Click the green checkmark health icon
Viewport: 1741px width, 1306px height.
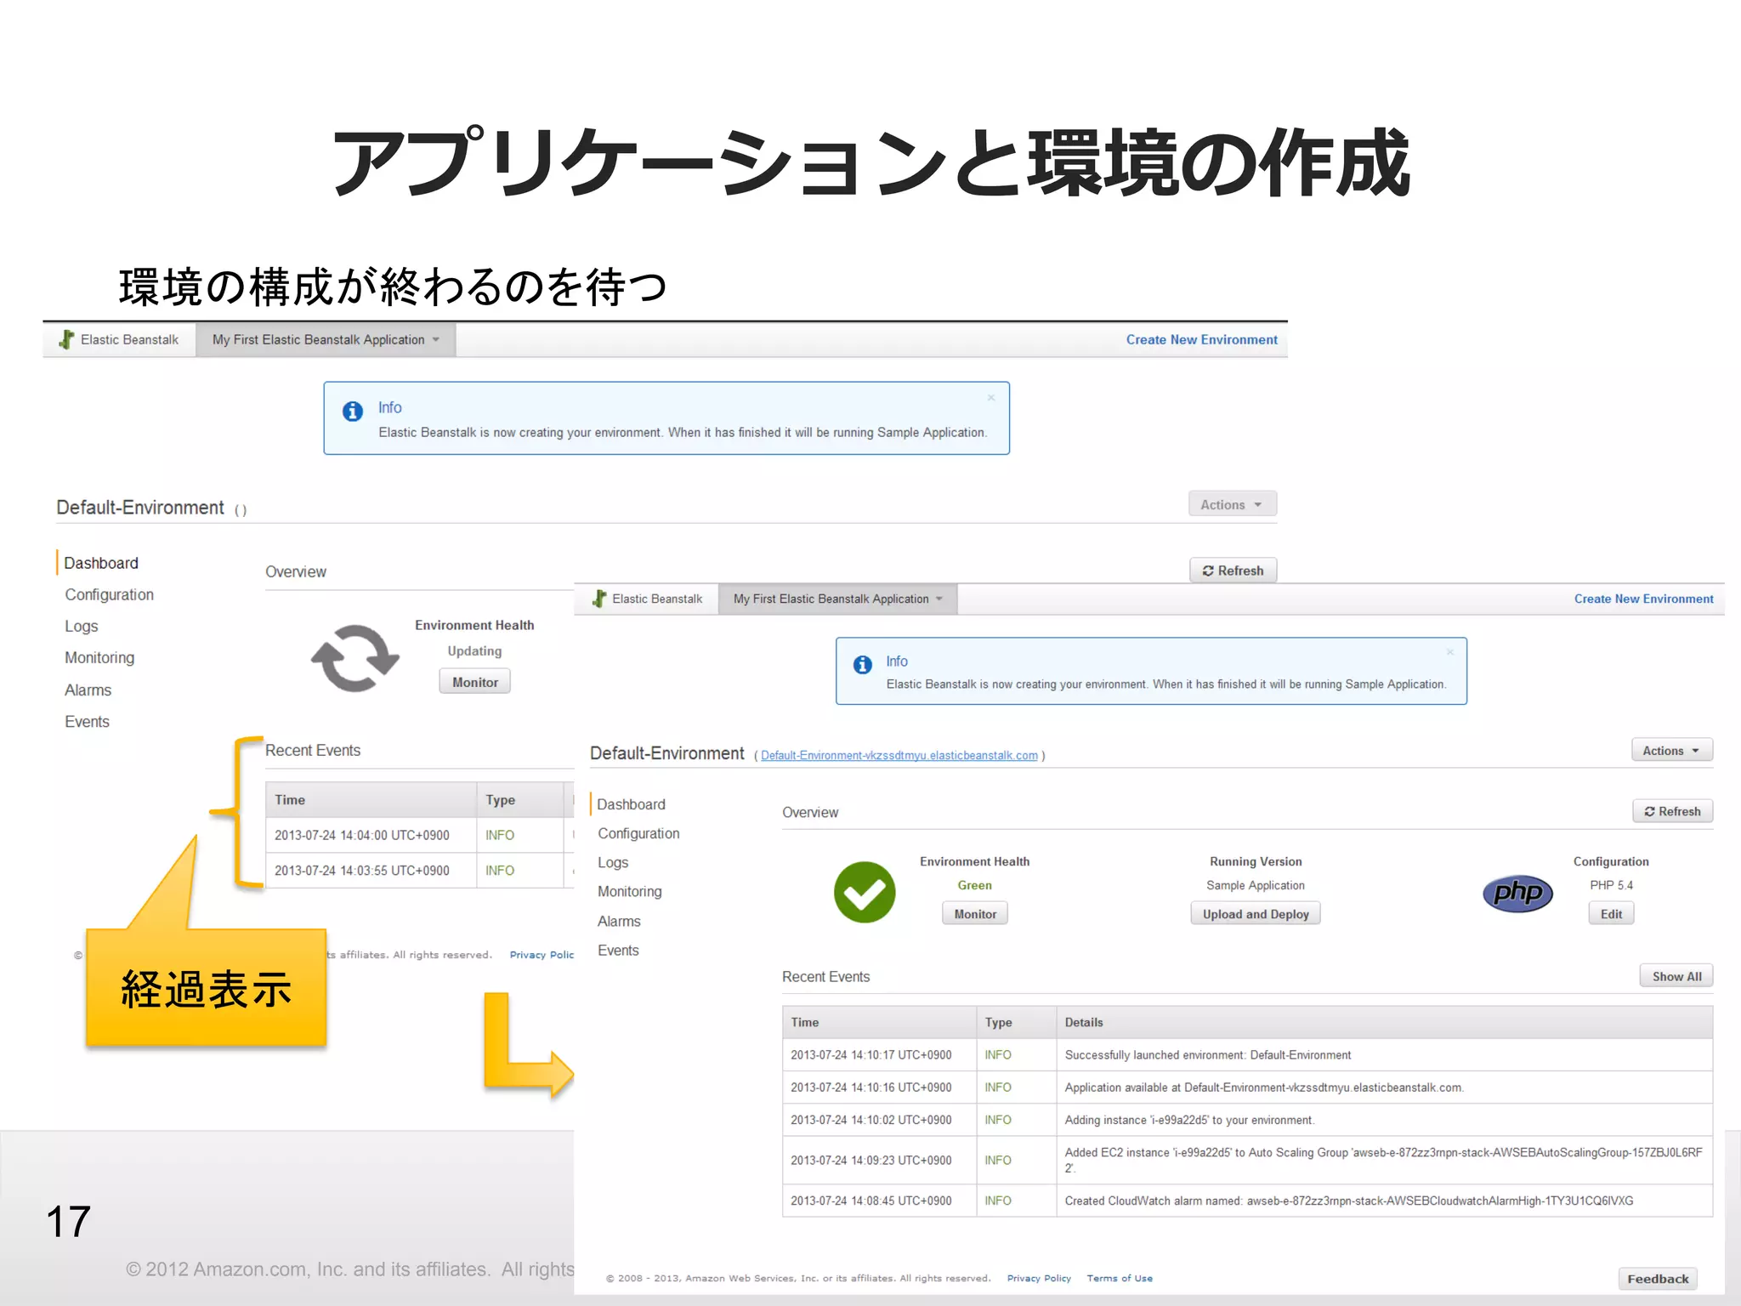(x=865, y=892)
